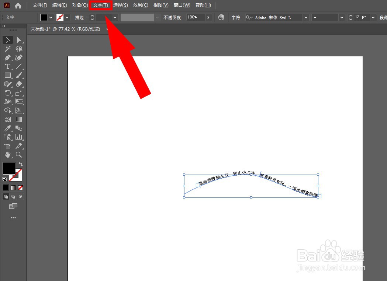Open the 效果(C) menu
Image resolution: width=387 pixels, height=281 pixels.
click(x=141, y=5)
